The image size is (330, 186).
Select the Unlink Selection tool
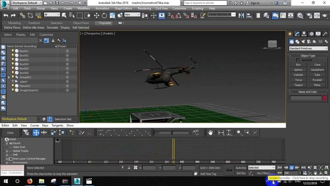pyautogui.click(x=30, y=16)
